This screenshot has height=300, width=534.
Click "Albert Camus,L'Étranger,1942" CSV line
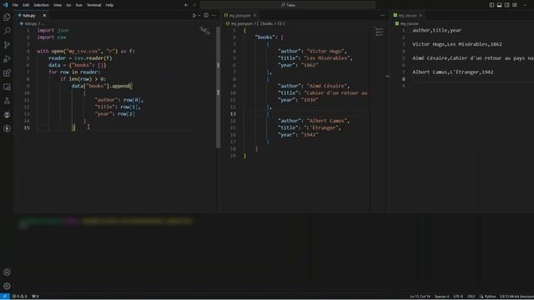(x=452, y=72)
